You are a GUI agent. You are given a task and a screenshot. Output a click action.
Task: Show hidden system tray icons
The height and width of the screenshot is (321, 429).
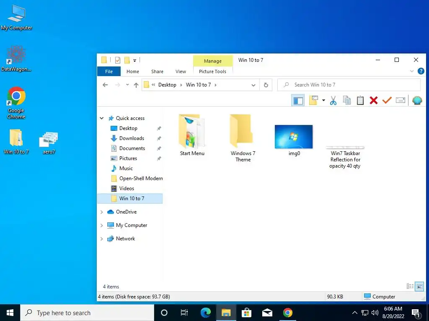[354, 313]
